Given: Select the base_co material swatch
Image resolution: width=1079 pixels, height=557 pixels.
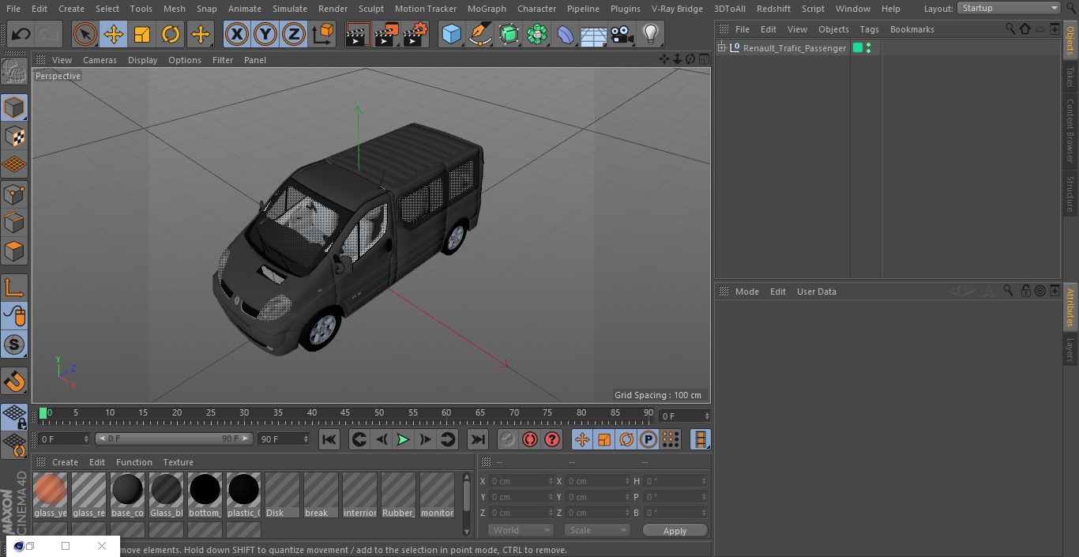Looking at the screenshot, I should [127, 490].
